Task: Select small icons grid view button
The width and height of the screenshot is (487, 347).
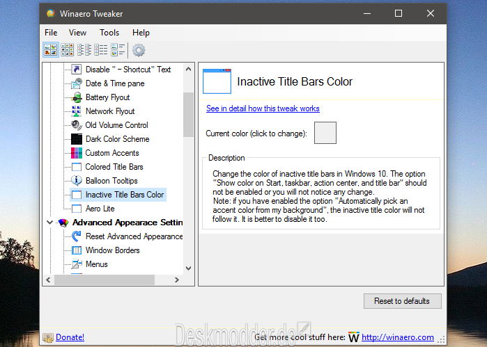Action: tap(68, 50)
